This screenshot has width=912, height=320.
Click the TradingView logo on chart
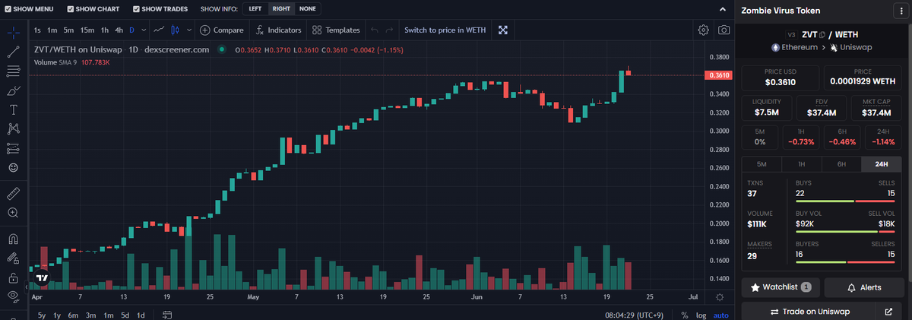pyautogui.click(x=43, y=278)
